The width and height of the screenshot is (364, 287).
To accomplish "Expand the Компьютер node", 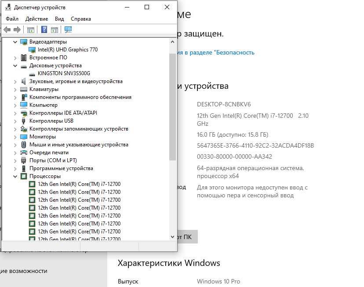I will [x=15, y=105].
